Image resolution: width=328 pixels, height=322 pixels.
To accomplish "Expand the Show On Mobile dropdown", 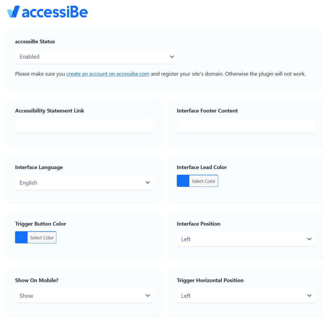I will (84, 295).
